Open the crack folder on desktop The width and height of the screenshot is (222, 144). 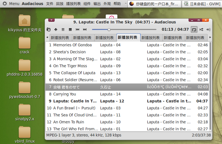(25, 45)
